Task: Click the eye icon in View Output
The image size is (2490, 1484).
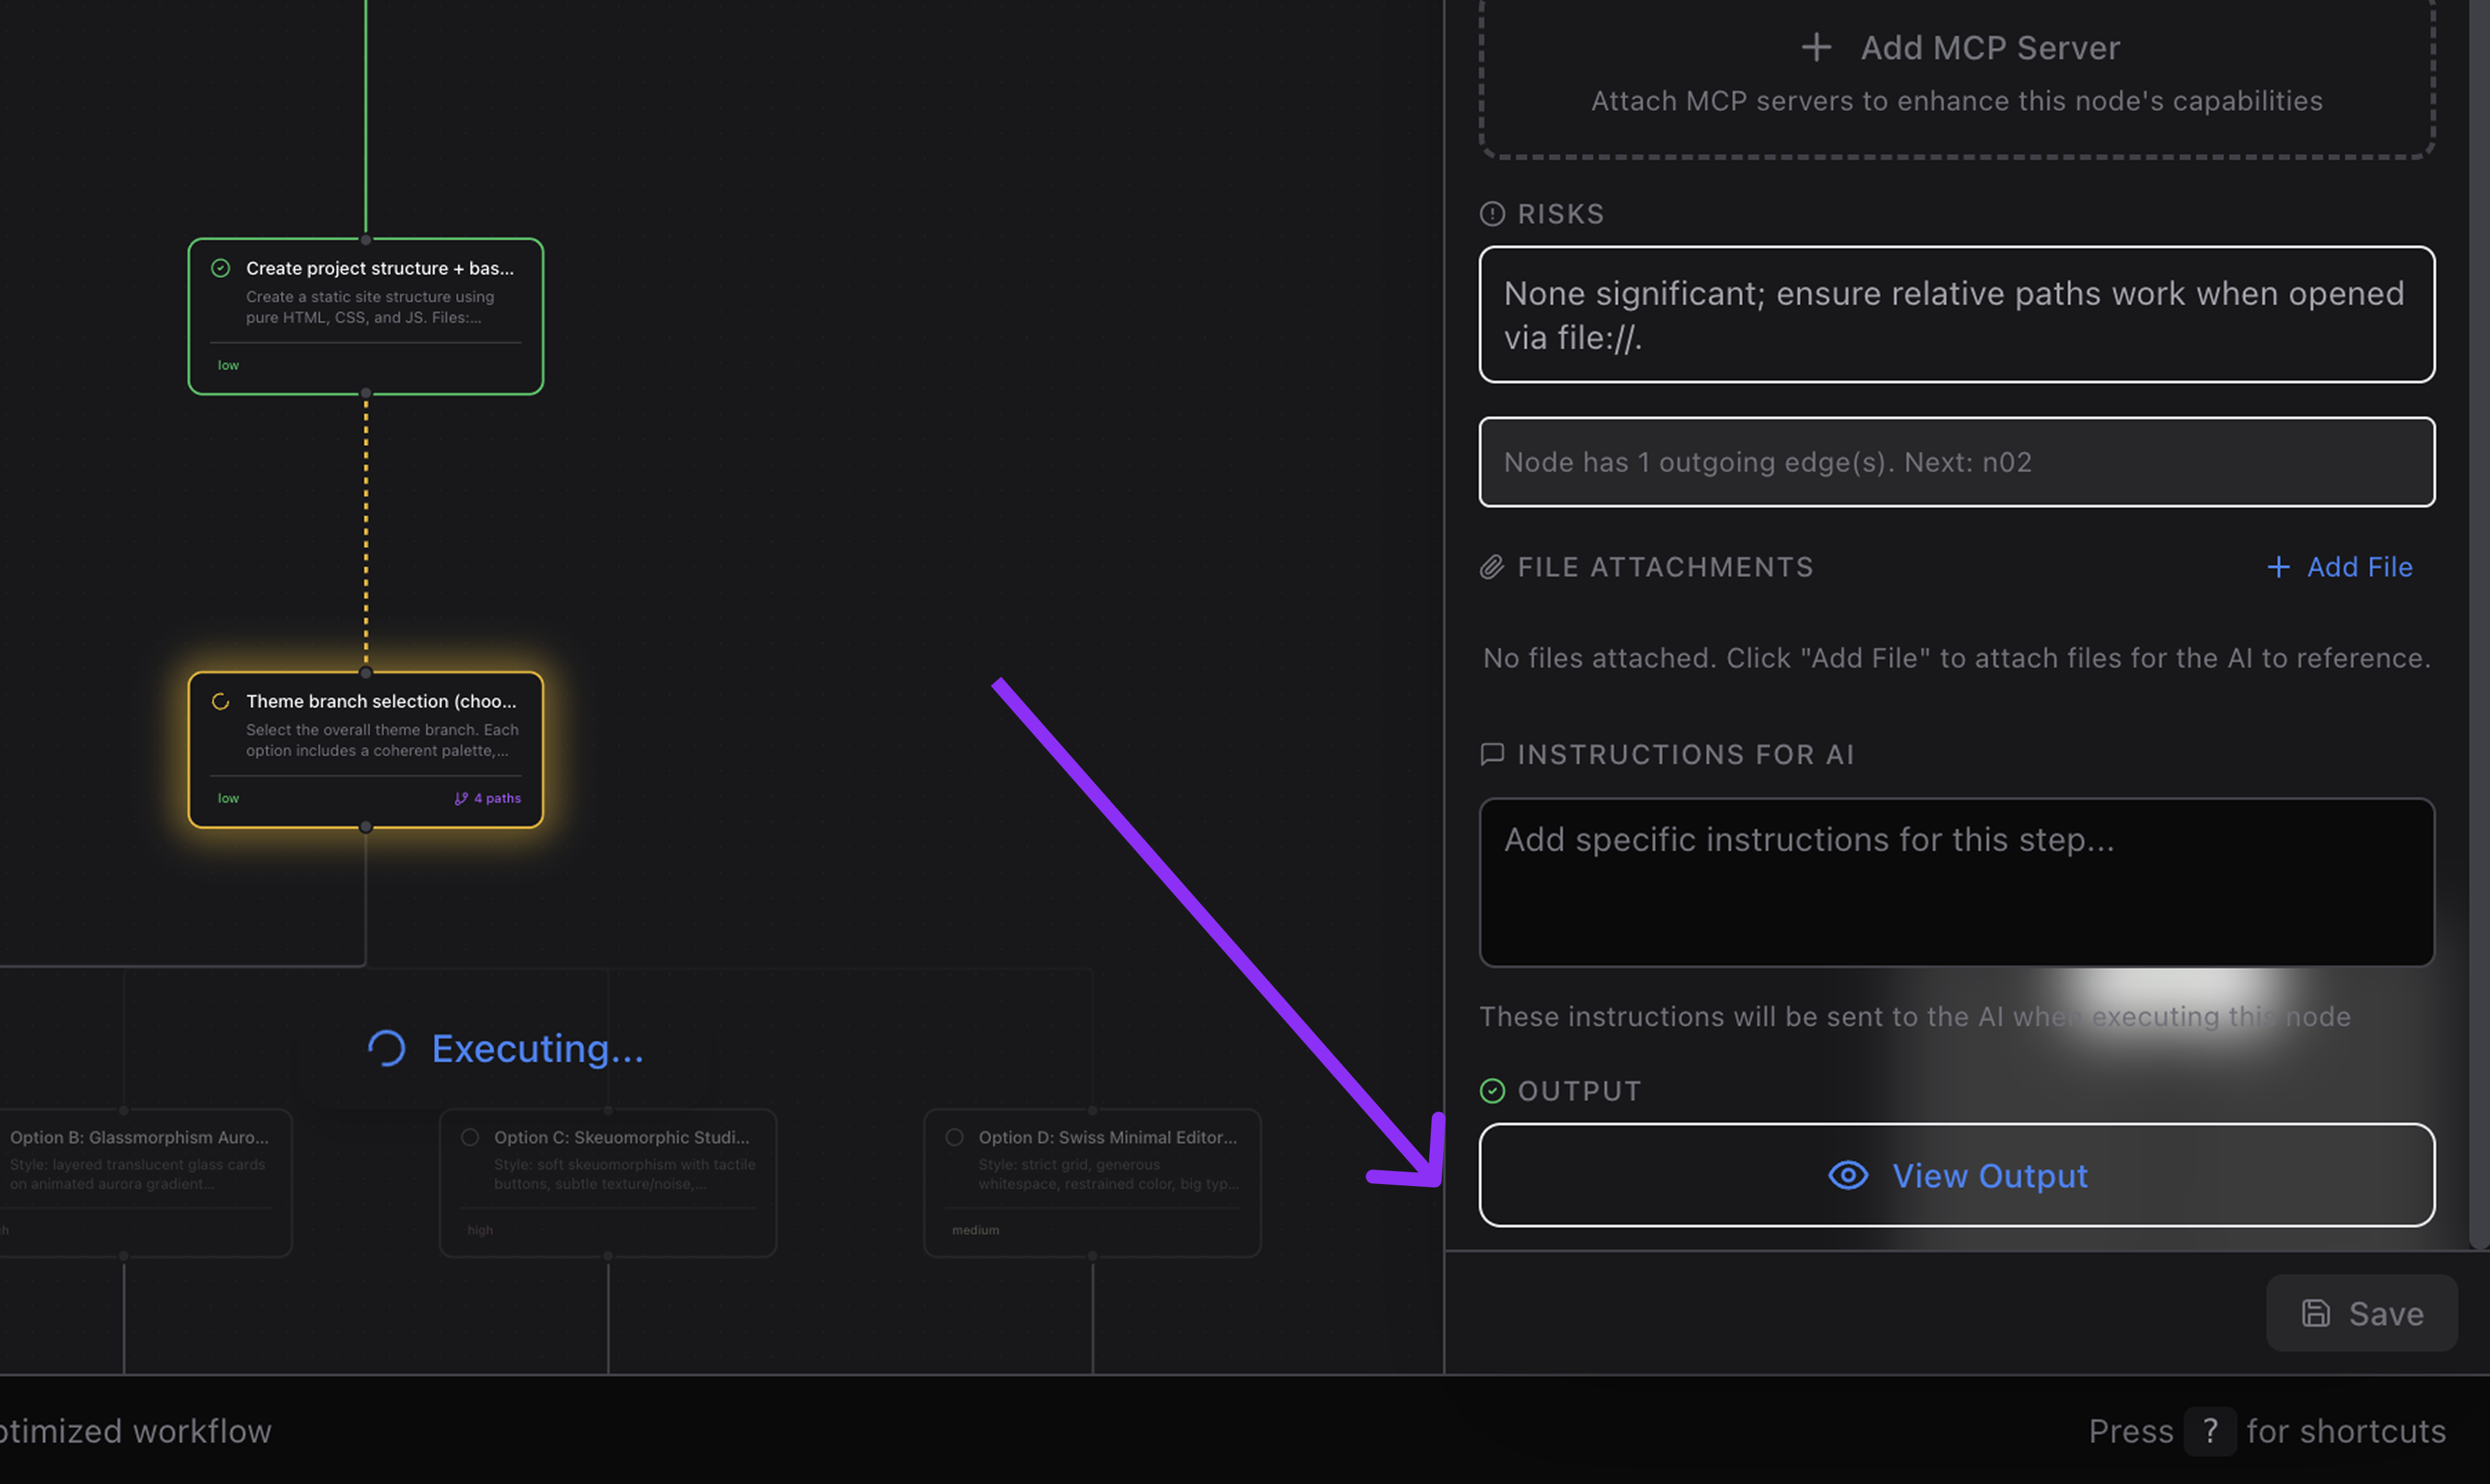Action: tap(1848, 1175)
